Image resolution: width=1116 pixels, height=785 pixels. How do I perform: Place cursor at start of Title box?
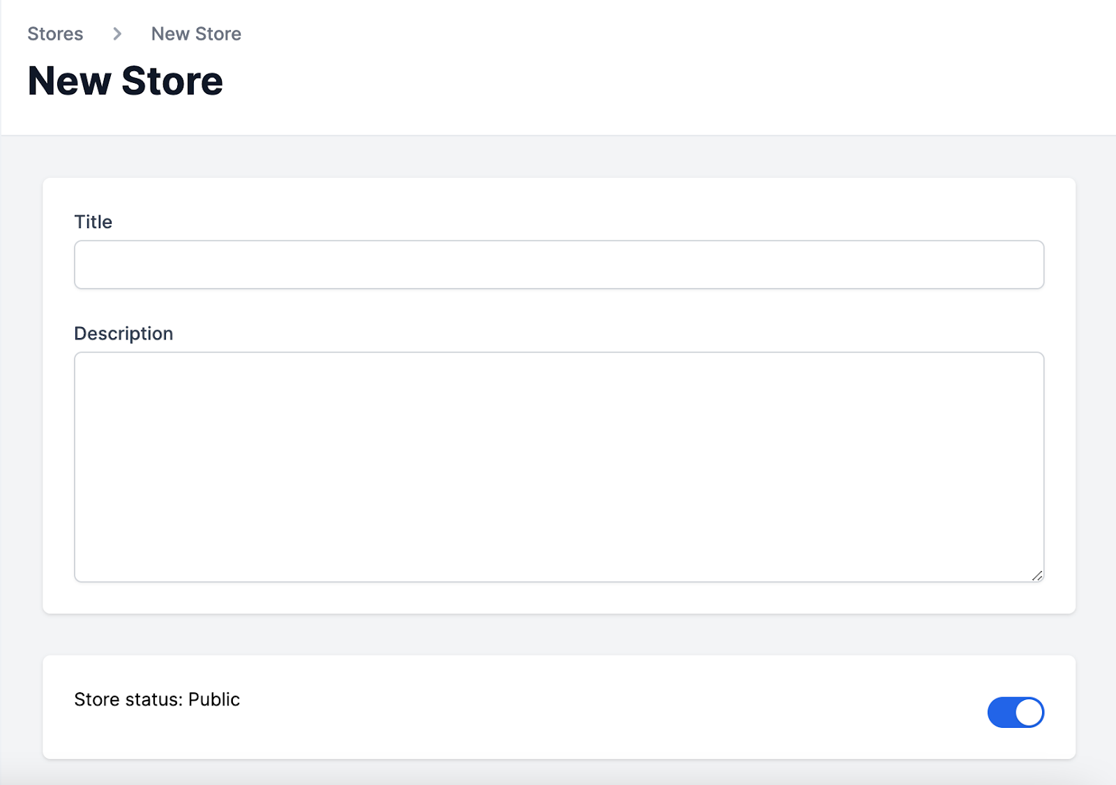point(86,265)
